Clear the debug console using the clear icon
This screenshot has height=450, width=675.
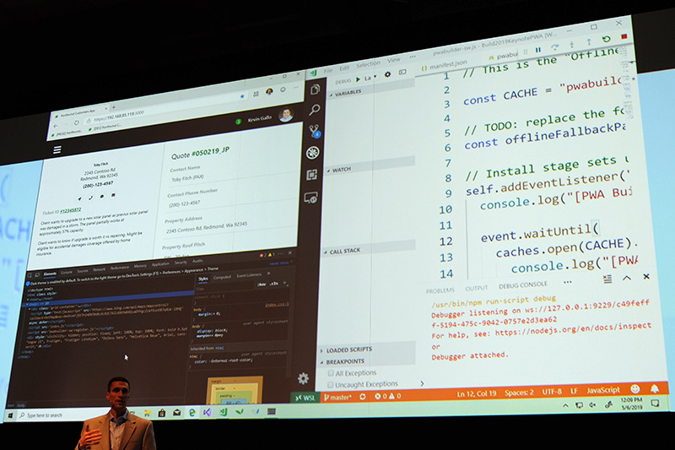tap(607, 279)
